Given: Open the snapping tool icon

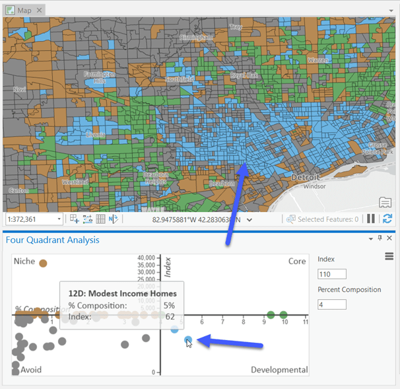Looking at the screenshot, I should pos(75,219).
